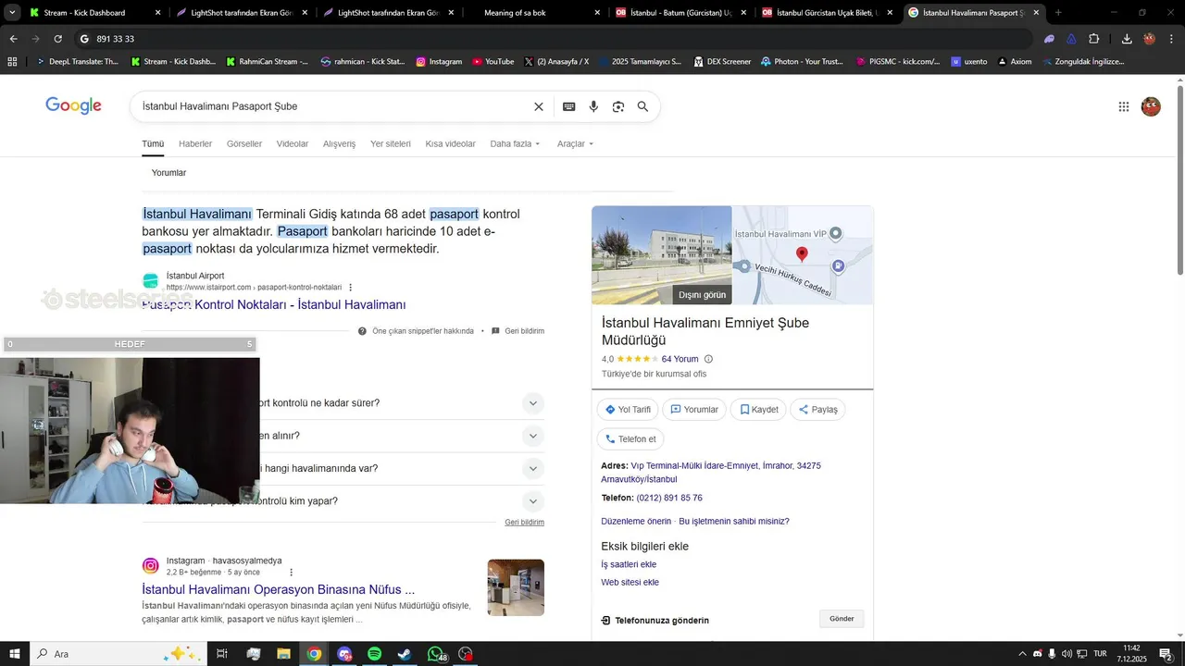Show more options for the Instagram havasosyalmedya result
The height and width of the screenshot is (666, 1185).
point(291,573)
